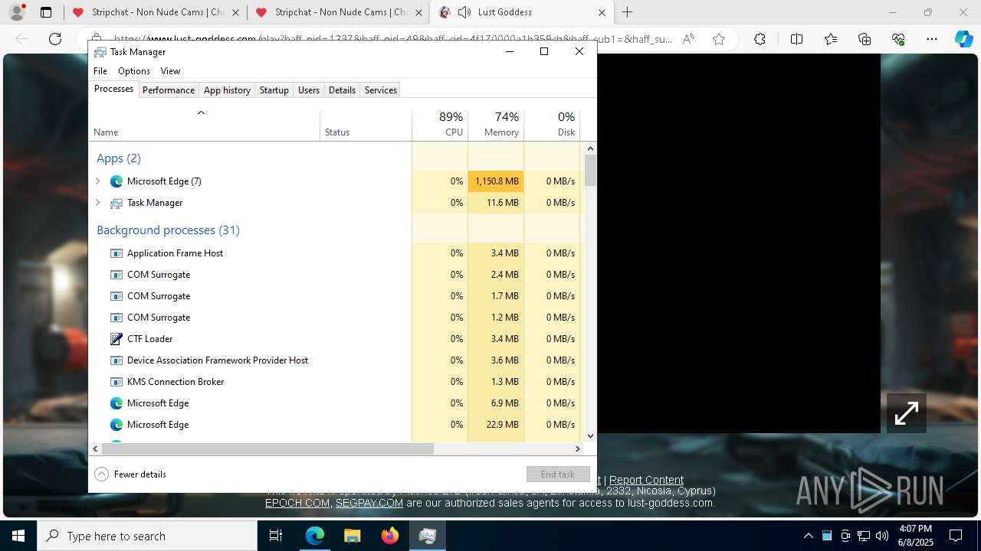
Task: Click the horizontal scrollbar left arrow
Action: pyautogui.click(x=95, y=449)
